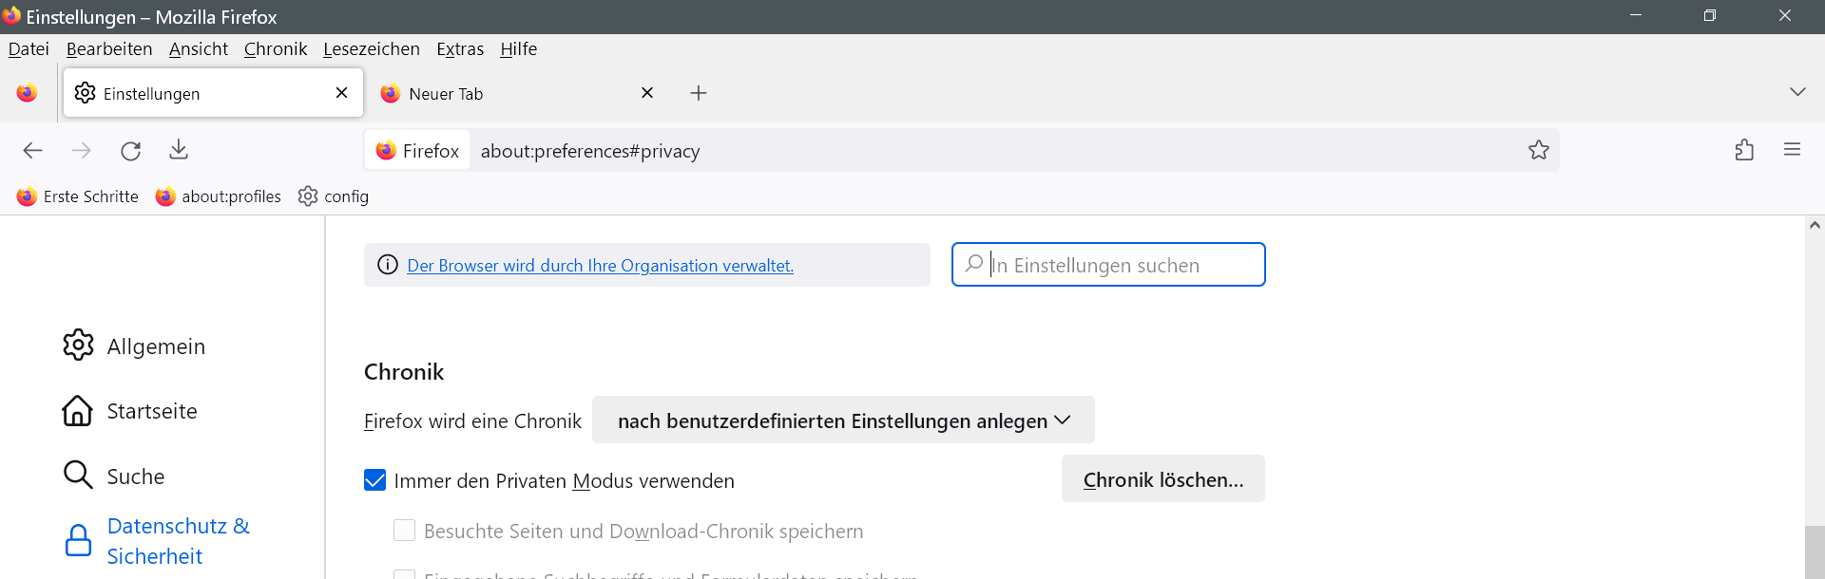Open the downloads arrow icon
1825x579 pixels.
pyautogui.click(x=179, y=150)
